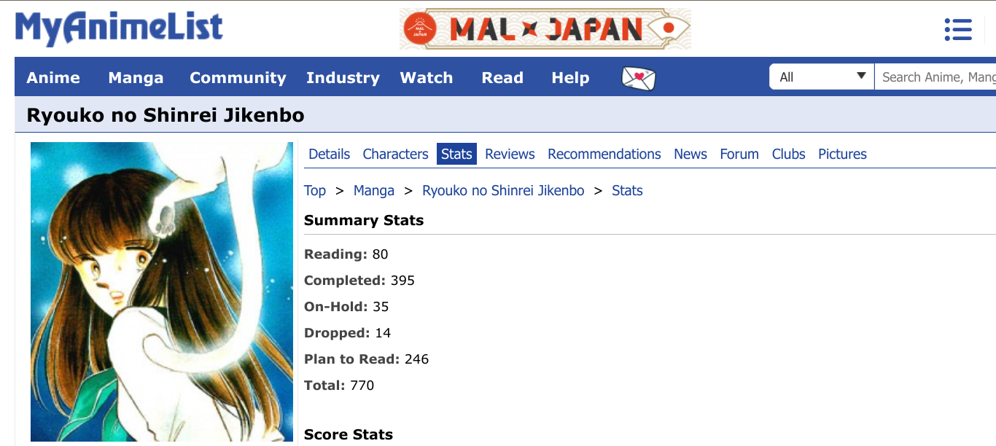The width and height of the screenshot is (996, 446).
Task: Click the Summary Stats heading
Action: (364, 220)
